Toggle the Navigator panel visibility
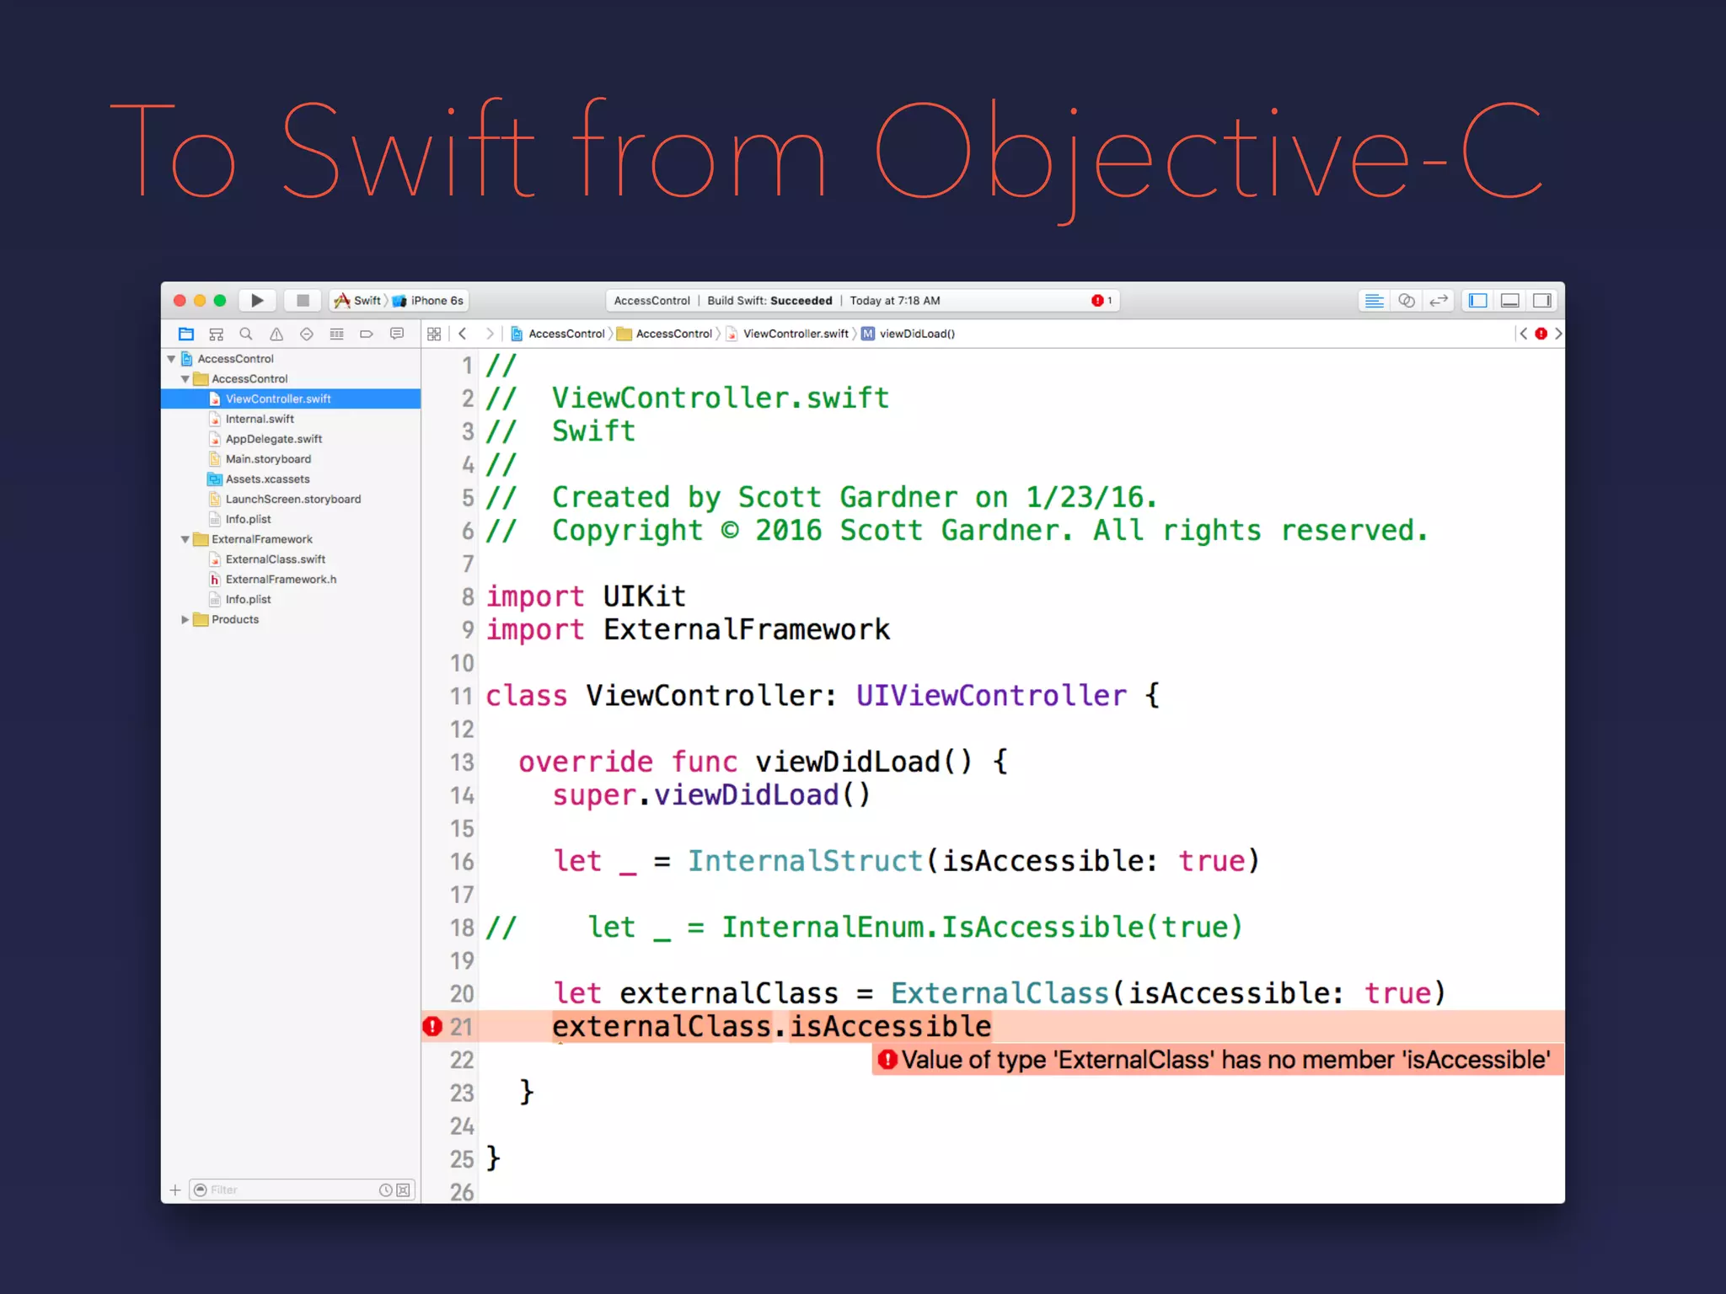This screenshot has height=1294, width=1726. click(x=1478, y=301)
